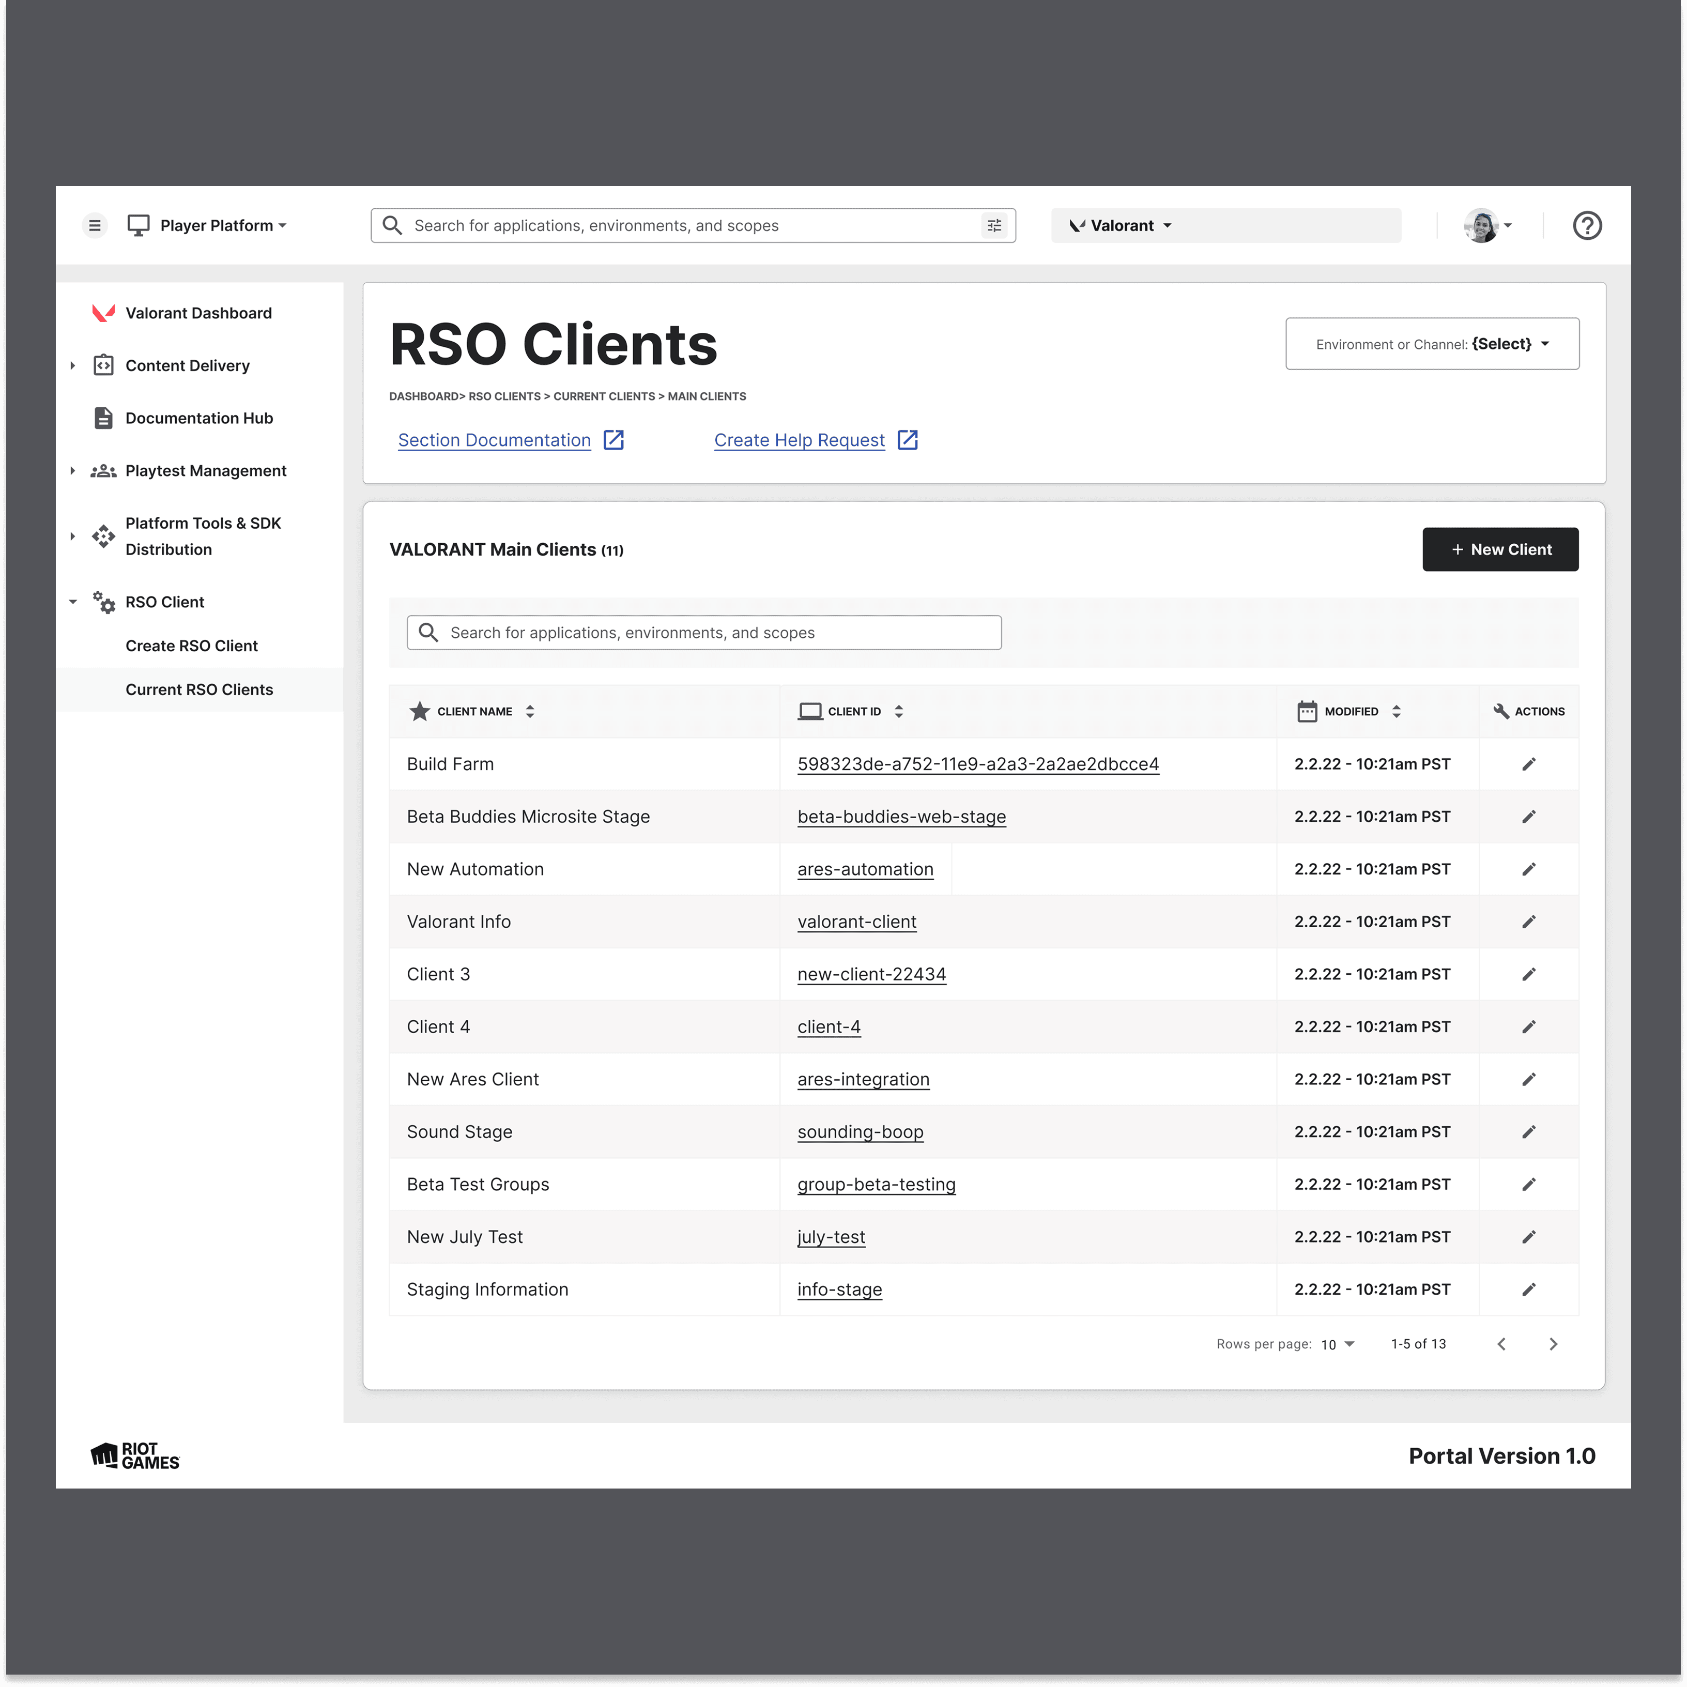
Task: Select Documentation Hub in sidebar
Action: click(199, 418)
